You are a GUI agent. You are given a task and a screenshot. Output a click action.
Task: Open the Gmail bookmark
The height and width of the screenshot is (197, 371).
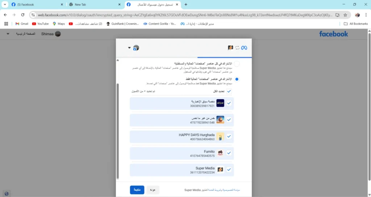[x=22, y=24]
